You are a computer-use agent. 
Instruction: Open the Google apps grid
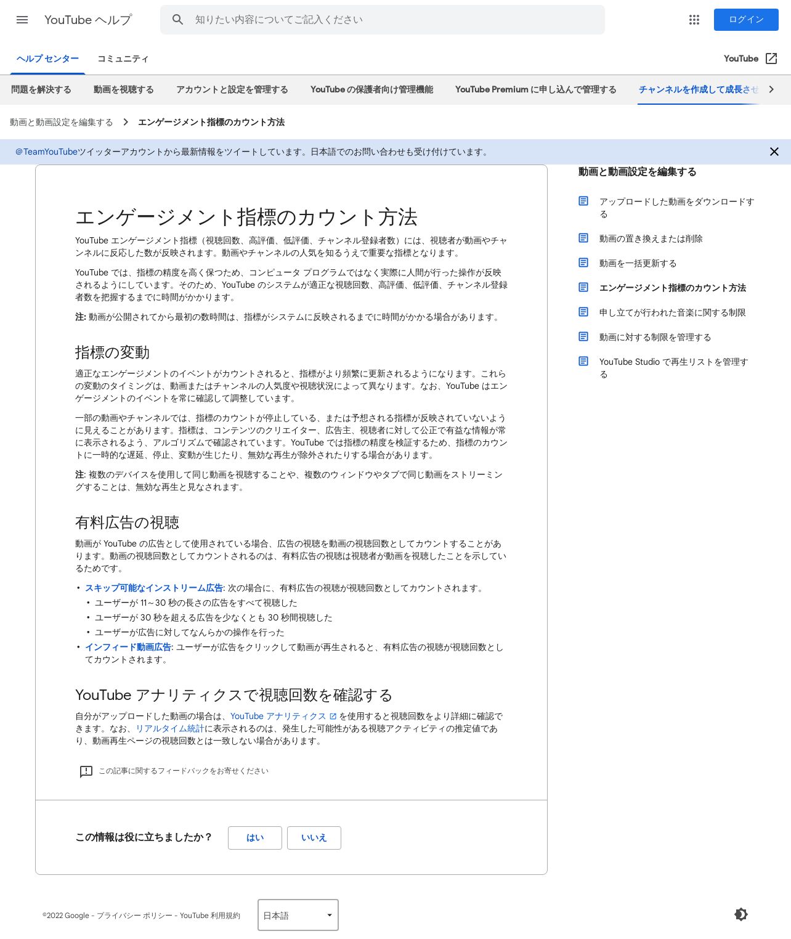[x=694, y=20]
